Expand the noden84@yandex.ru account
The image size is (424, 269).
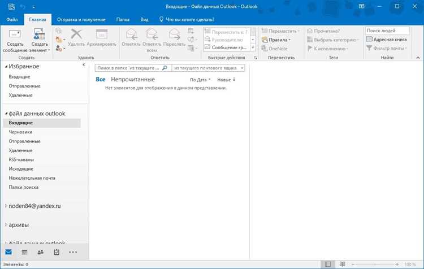[x=6, y=206]
